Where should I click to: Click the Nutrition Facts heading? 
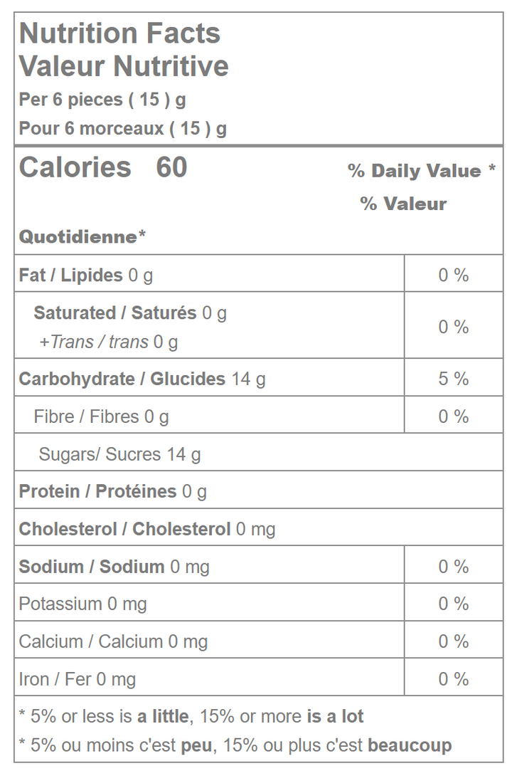point(119,33)
